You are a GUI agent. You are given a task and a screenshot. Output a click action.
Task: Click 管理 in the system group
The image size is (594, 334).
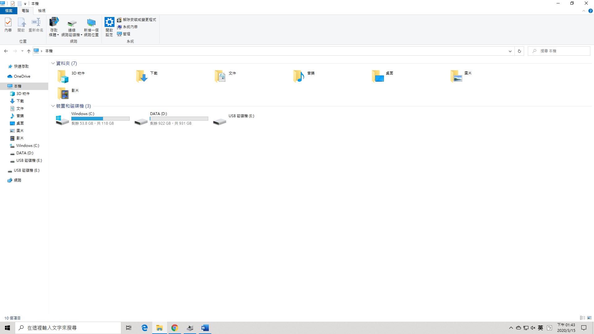click(126, 34)
